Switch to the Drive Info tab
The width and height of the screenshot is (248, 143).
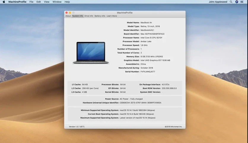coord(89,16)
